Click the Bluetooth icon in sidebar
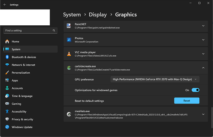213x137 pixels. coord(7,57)
